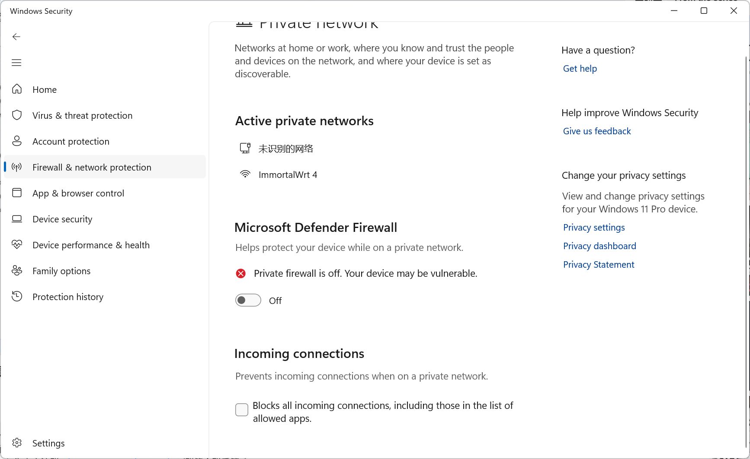This screenshot has width=750, height=459.
Task: Open Virus & threat protection
Action: tap(105, 115)
